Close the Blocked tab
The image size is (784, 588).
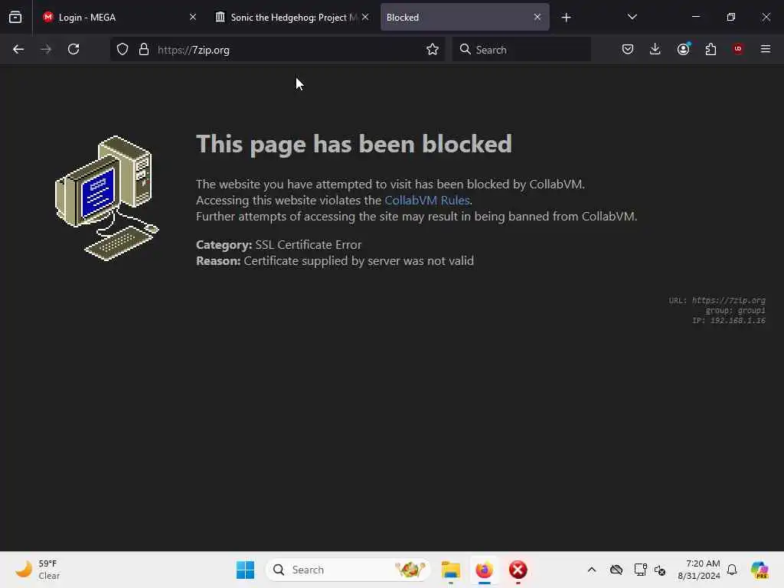tap(537, 17)
